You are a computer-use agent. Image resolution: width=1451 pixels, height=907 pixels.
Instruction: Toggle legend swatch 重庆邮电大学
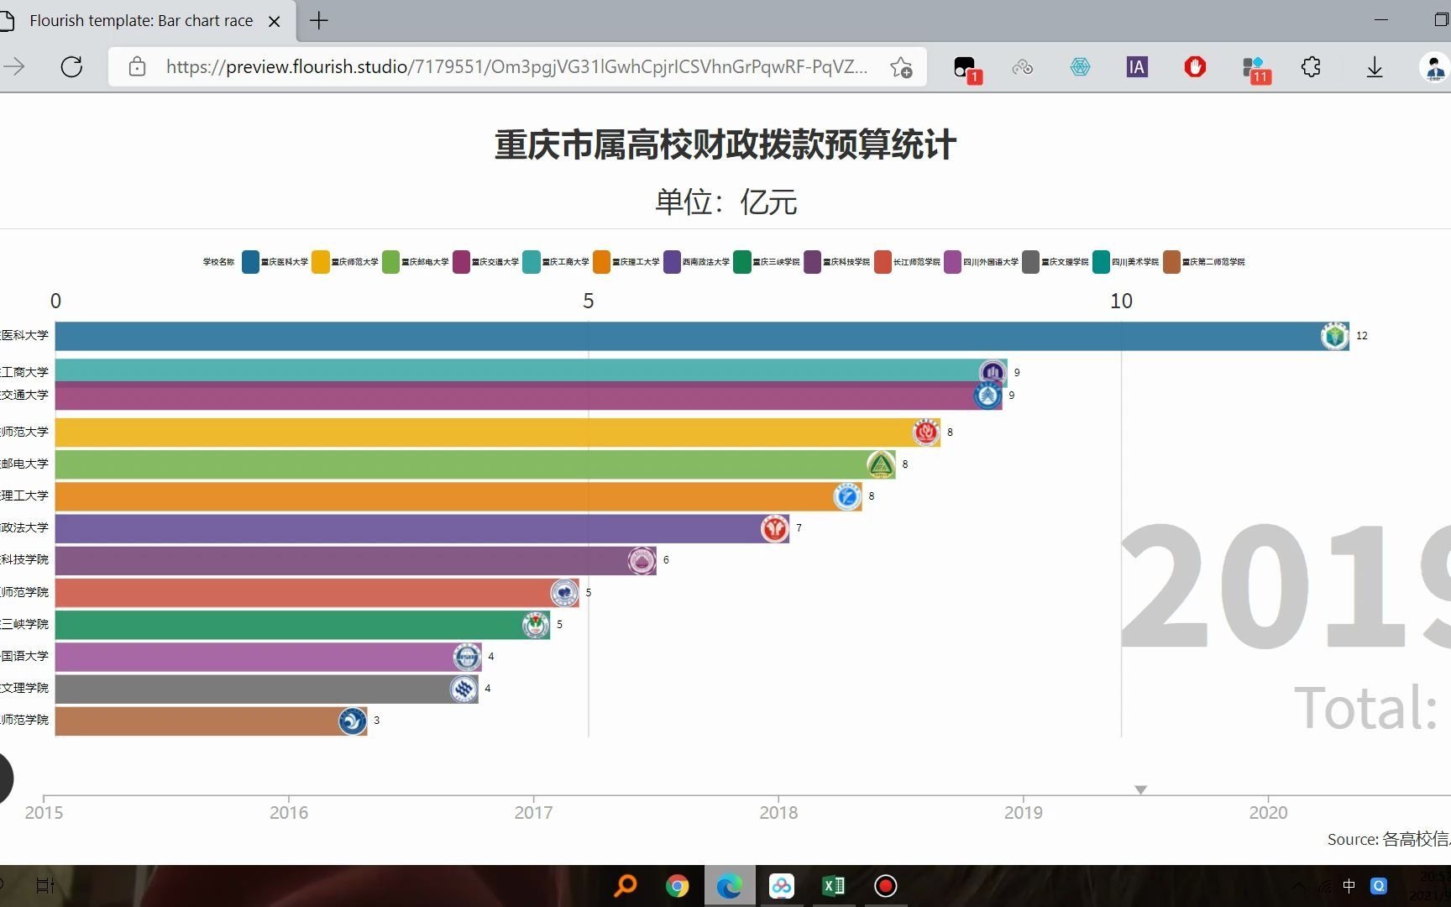click(x=390, y=262)
